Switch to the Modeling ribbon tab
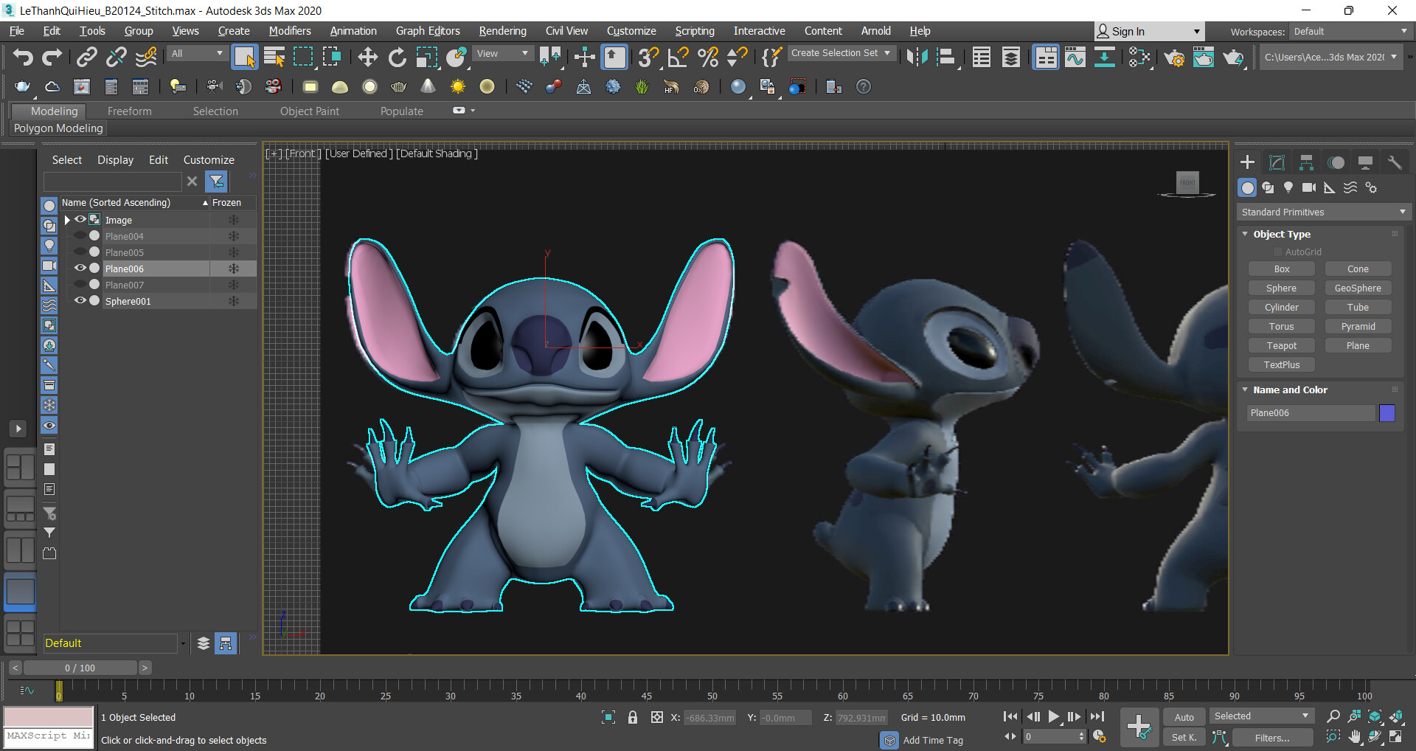 point(54,111)
